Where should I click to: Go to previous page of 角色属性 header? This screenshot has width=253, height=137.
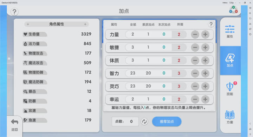point(28,24)
